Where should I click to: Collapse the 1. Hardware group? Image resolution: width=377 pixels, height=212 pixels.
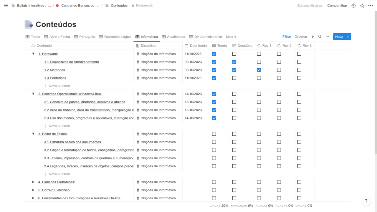(x=33, y=54)
